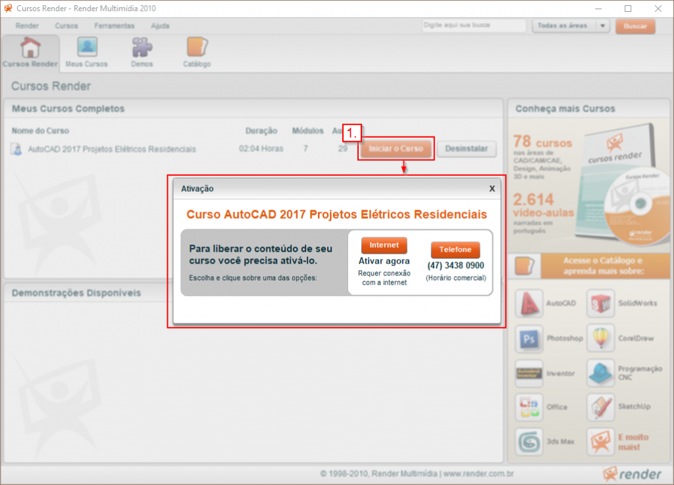Select the AutoCAD category icon
This screenshot has height=485, width=674.
click(x=530, y=303)
